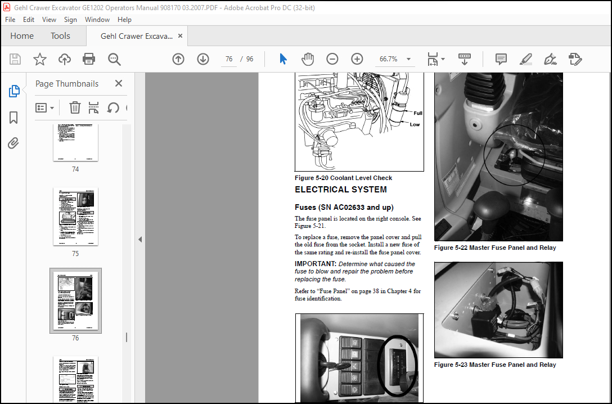Click the 'Full' label in coolant diagram

click(x=417, y=113)
